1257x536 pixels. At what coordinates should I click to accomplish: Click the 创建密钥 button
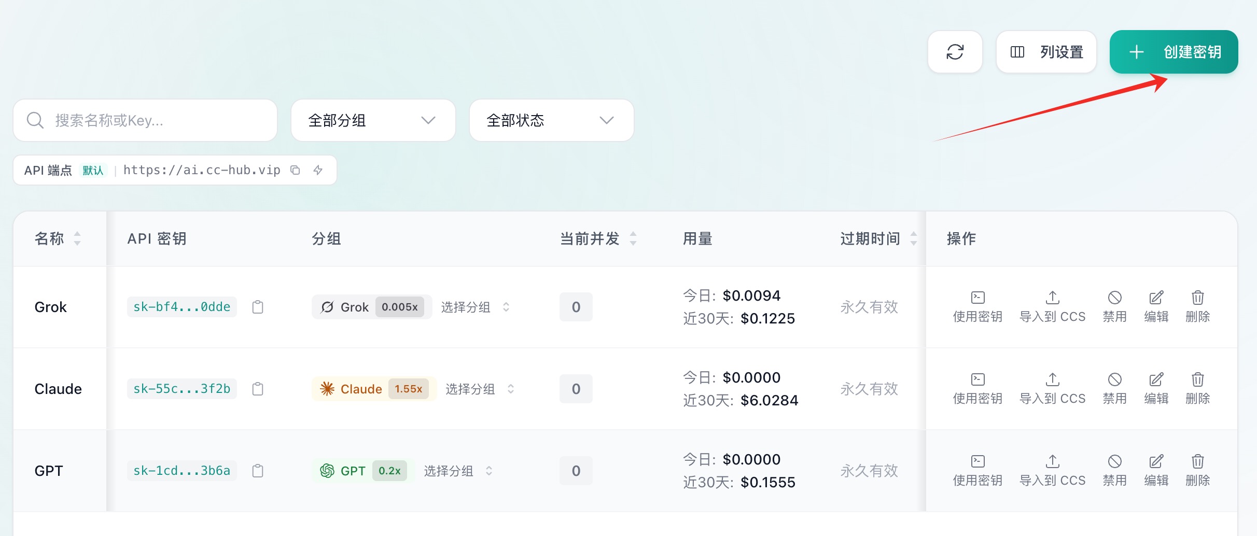(1174, 52)
